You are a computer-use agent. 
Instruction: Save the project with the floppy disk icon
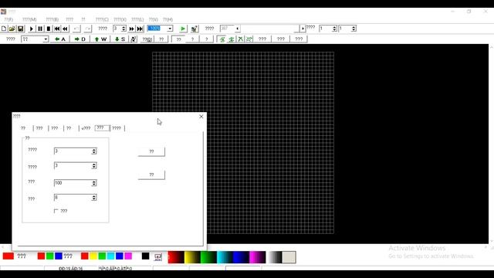tap(21, 29)
